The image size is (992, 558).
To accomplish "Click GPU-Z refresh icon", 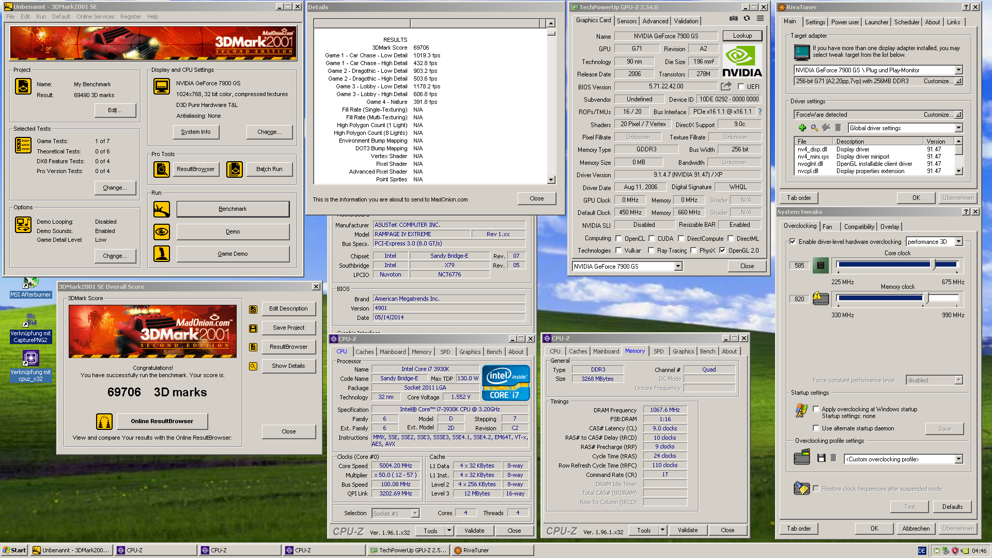I will point(747,18).
